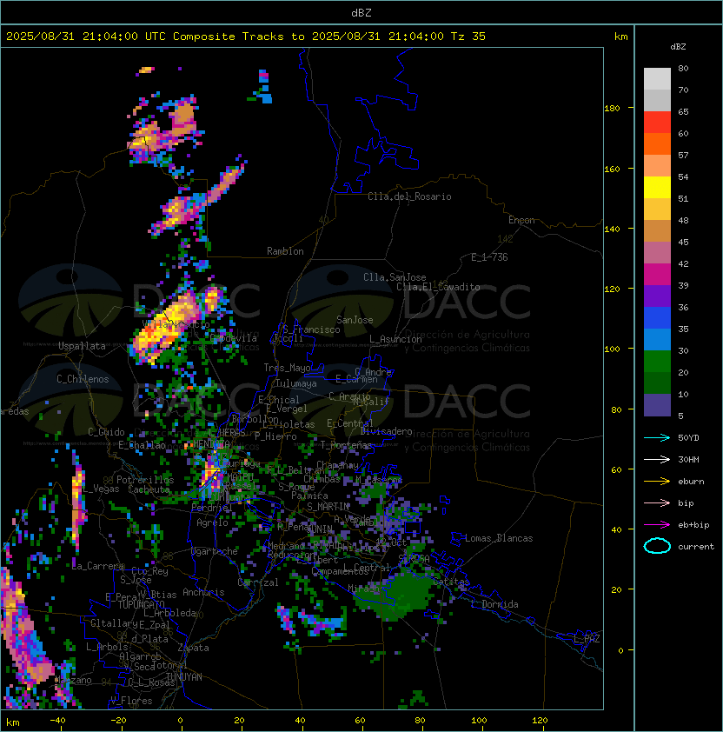Viewport: 723px width, 732px height.
Task: Click the L_Dormida place label
Action: tap(494, 604)
